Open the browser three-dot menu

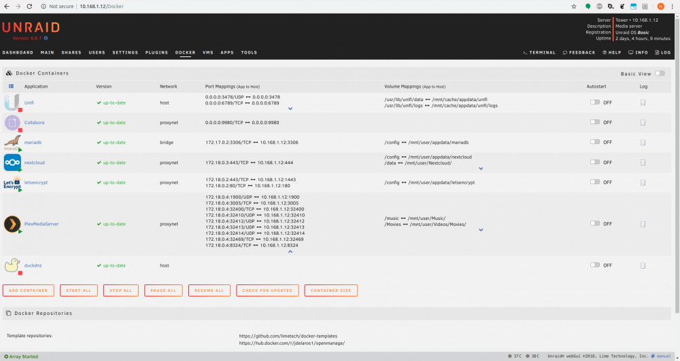[x=673, y=7]
